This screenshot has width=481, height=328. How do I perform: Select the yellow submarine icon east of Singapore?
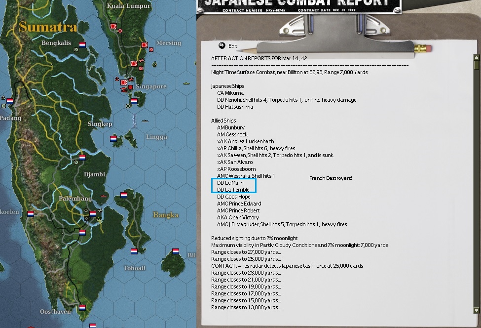point(186,83)
